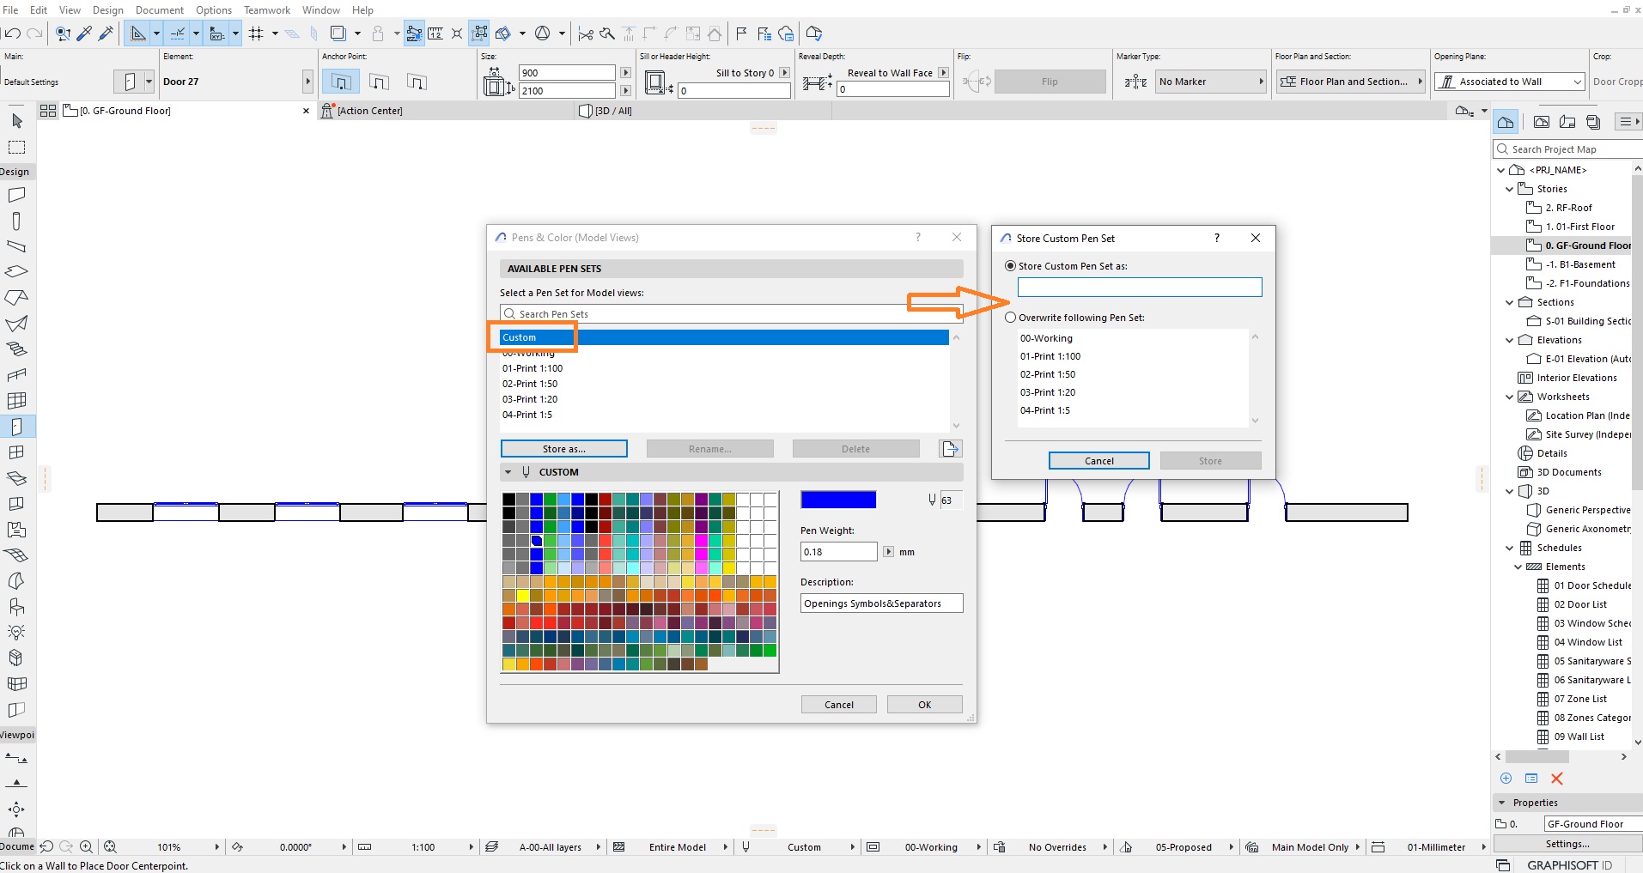The image size is (1643, 873).
Task: Open pen weight flyout arrow
Action: point(888,552)
